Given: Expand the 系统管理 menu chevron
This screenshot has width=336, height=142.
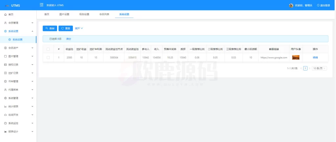Looking at the screenshot, I should [32, 98].
